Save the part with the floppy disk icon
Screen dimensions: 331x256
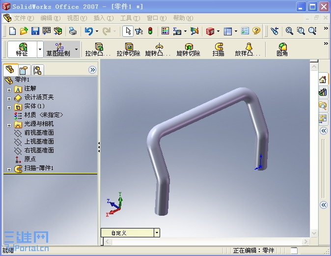point(35,31)
